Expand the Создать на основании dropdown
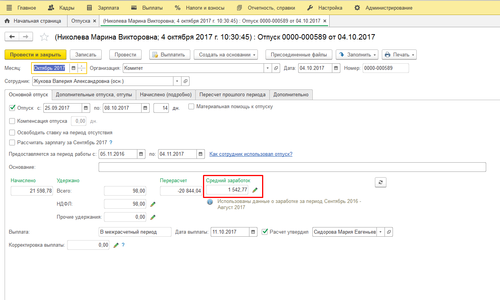The image size is (500, 300). (x=225, y=55)
